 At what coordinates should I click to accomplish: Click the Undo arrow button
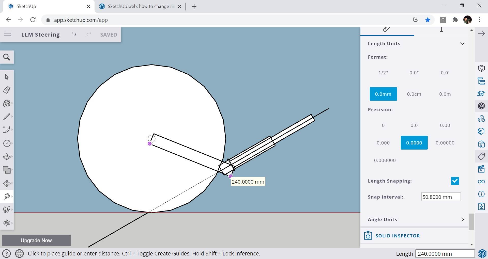click(73, 34)
